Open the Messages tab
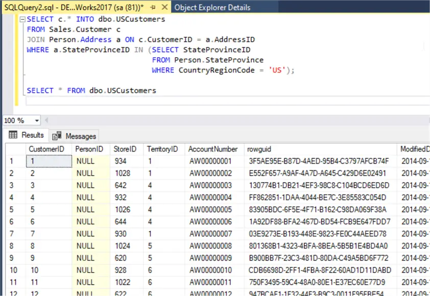This screenshot has height=296, width=430. 75,136
